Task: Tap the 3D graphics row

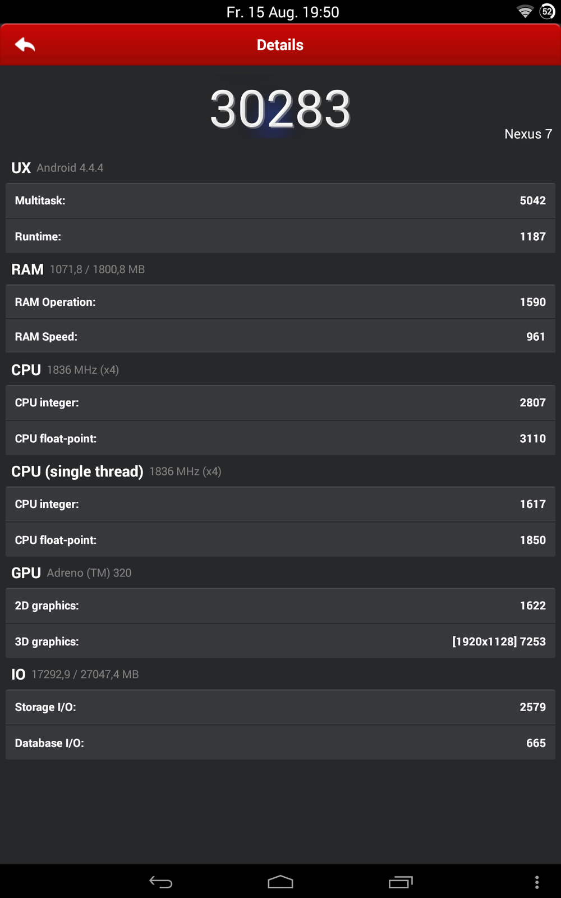Action: 280,642
